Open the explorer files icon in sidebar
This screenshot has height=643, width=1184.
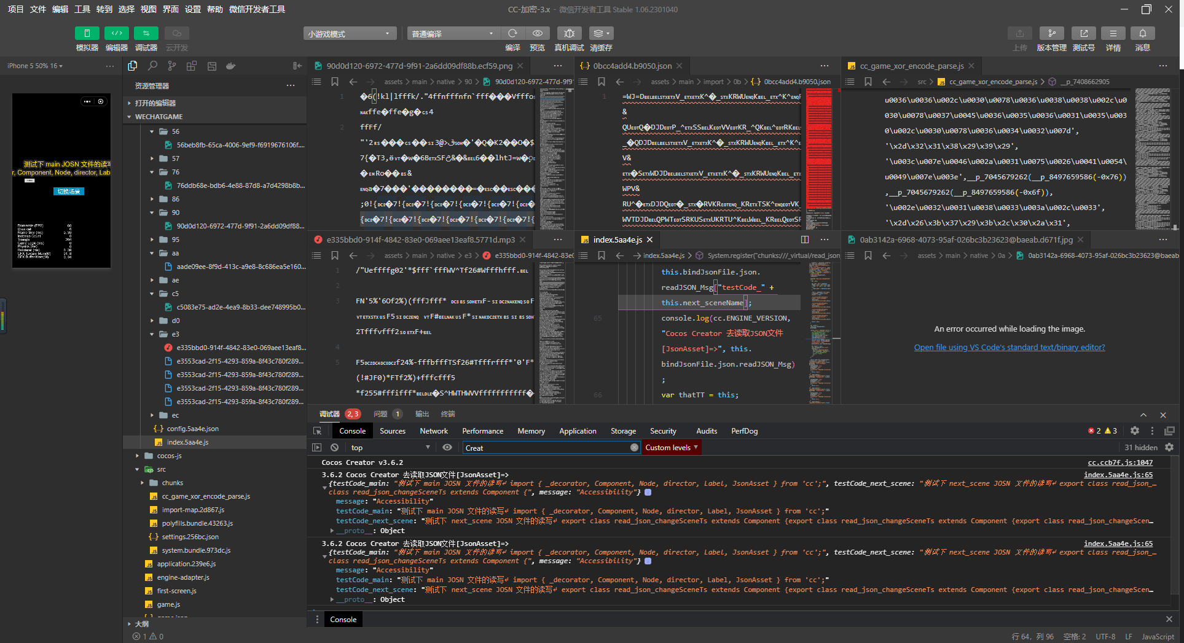click(x=132, y=66)
